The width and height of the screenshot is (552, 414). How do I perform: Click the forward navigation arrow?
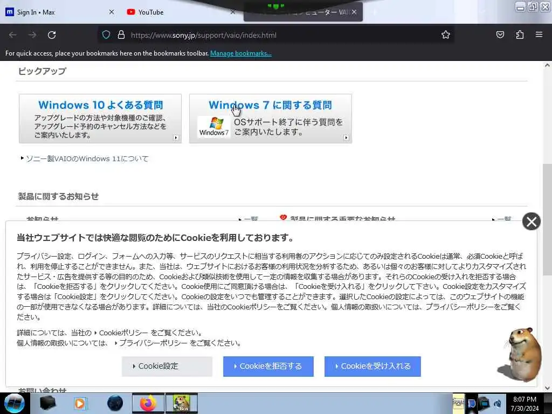32,35
